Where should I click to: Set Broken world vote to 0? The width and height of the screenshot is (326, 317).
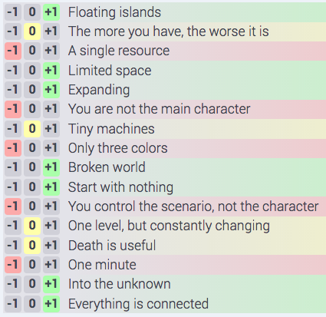click(x=32, y=167)
